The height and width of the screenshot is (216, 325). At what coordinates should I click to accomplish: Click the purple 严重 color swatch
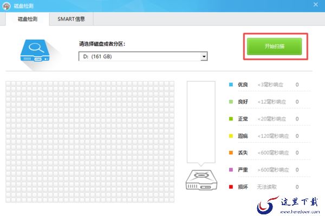pyautogui.click(x=231, y=170)
